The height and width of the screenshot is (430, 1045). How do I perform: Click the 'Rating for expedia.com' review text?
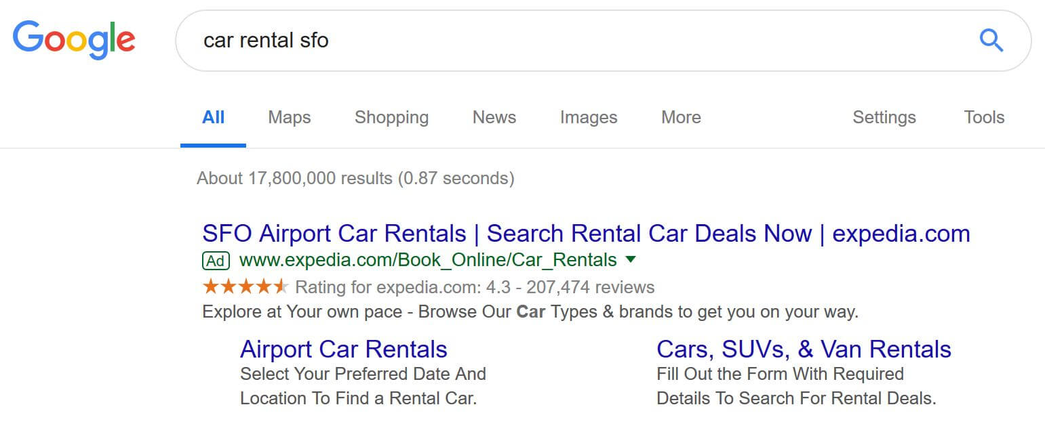point(475,287)
